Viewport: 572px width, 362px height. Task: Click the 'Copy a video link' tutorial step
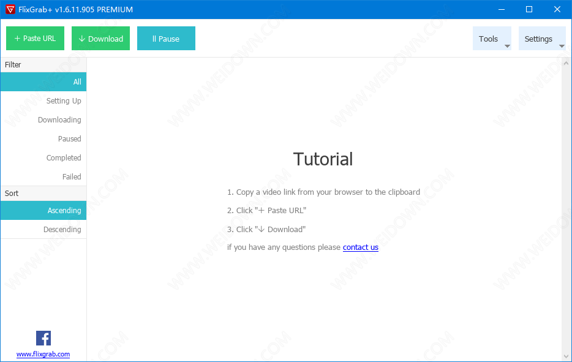coord(323,192)
